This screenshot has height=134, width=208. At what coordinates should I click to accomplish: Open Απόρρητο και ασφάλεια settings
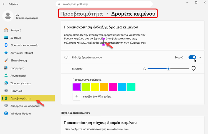tap(28, 106)
